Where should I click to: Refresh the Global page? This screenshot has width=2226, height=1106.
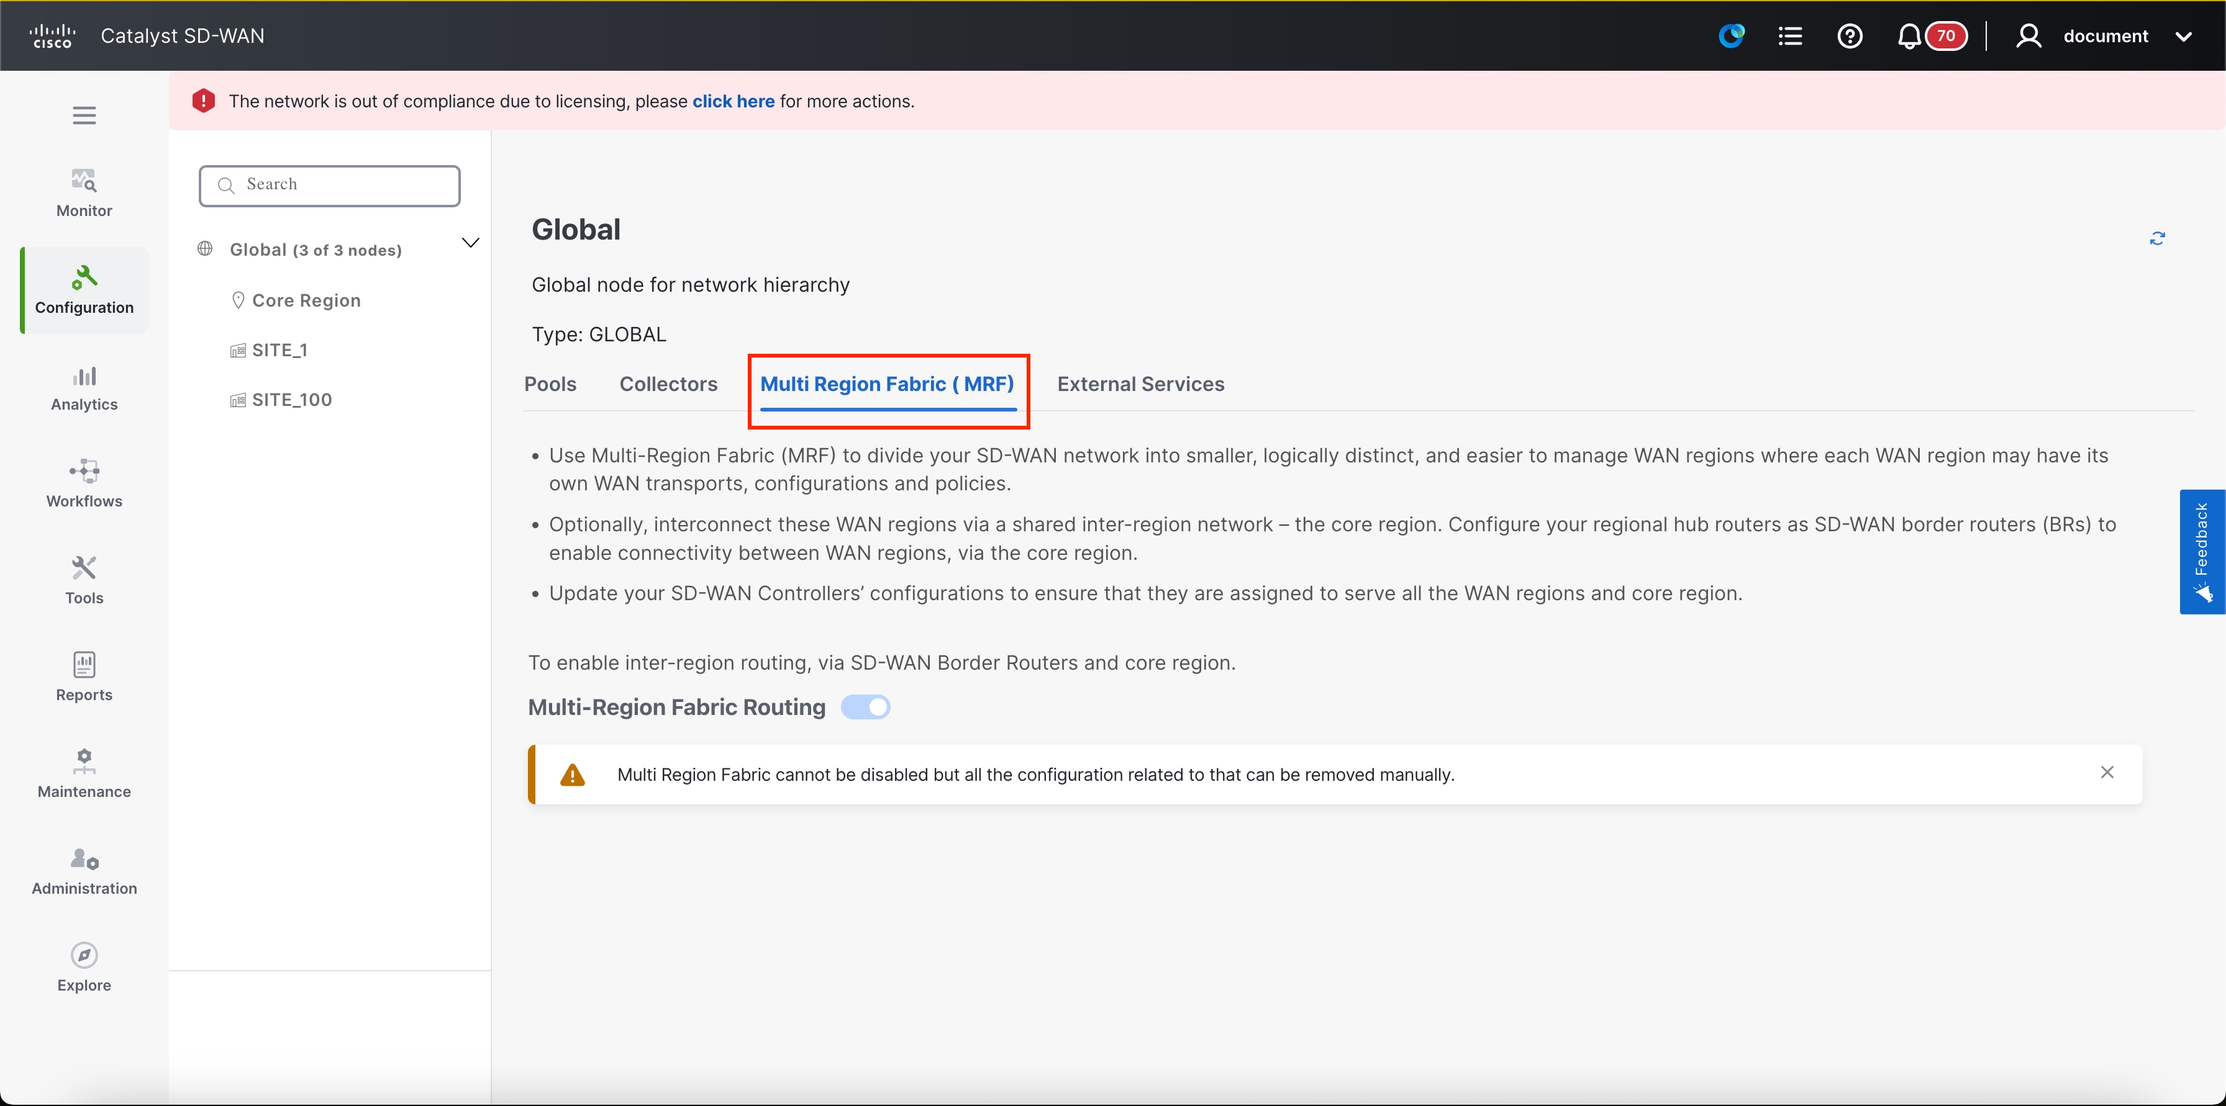pos(2158,238)
